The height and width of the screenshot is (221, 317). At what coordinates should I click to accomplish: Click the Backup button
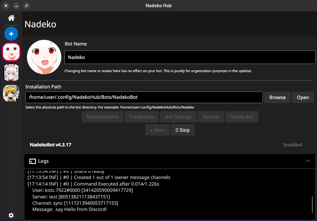[x=211, y=117]
